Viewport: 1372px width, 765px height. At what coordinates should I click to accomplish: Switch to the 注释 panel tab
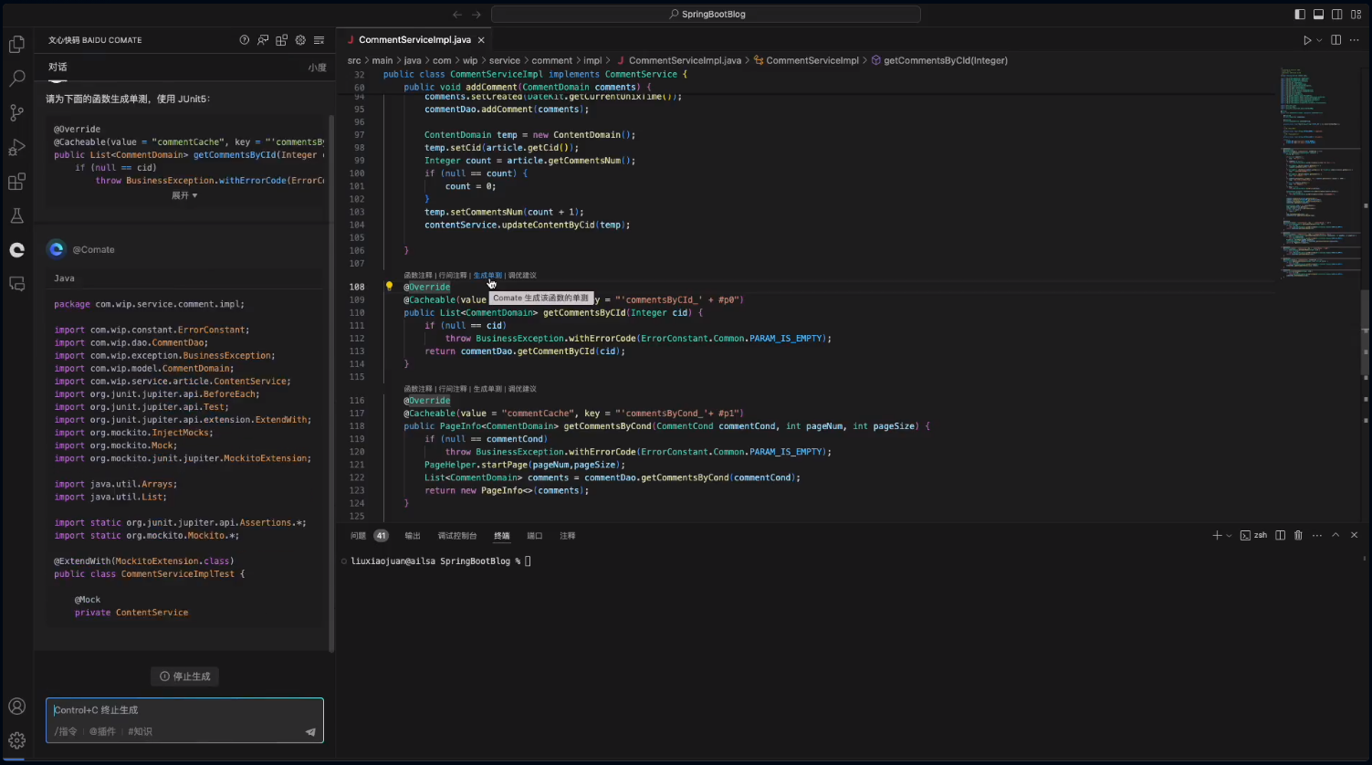[568, 536]
